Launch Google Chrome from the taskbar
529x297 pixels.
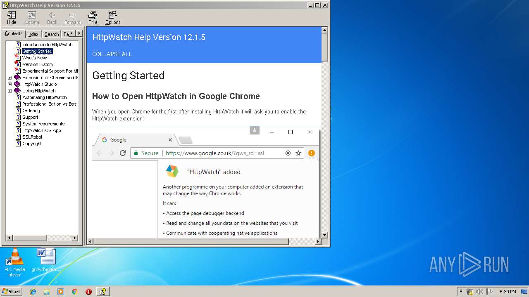74,292
